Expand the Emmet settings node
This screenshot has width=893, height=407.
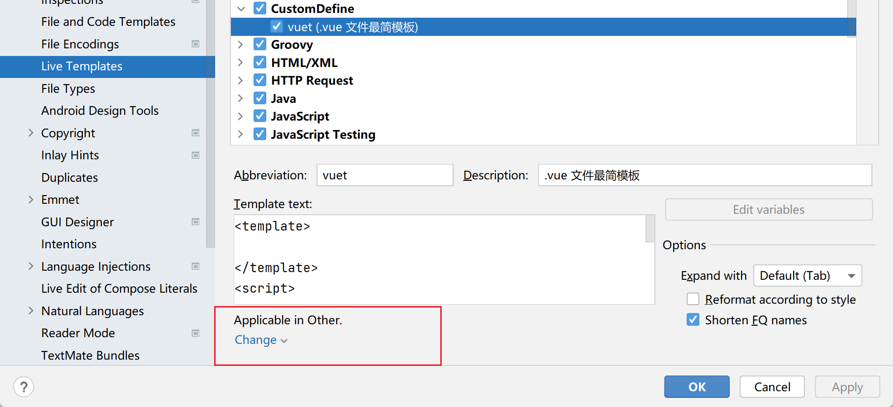click(31, 199)
